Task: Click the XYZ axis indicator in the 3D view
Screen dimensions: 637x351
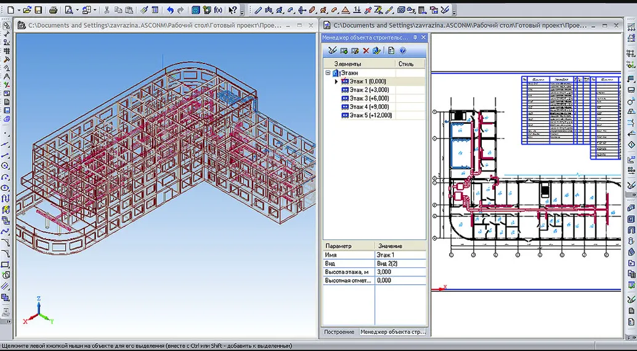Action: [39, 311]
